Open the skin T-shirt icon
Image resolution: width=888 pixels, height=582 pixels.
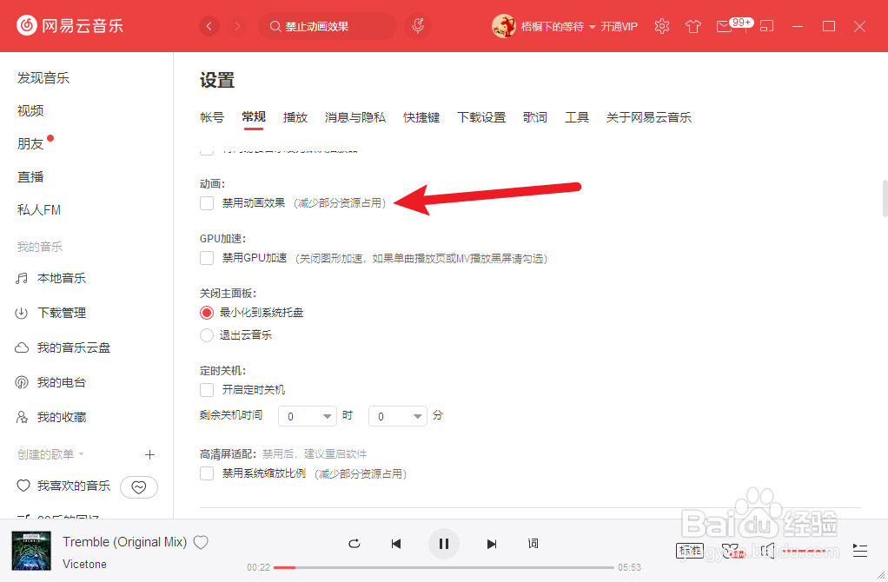tap(693, 26)
